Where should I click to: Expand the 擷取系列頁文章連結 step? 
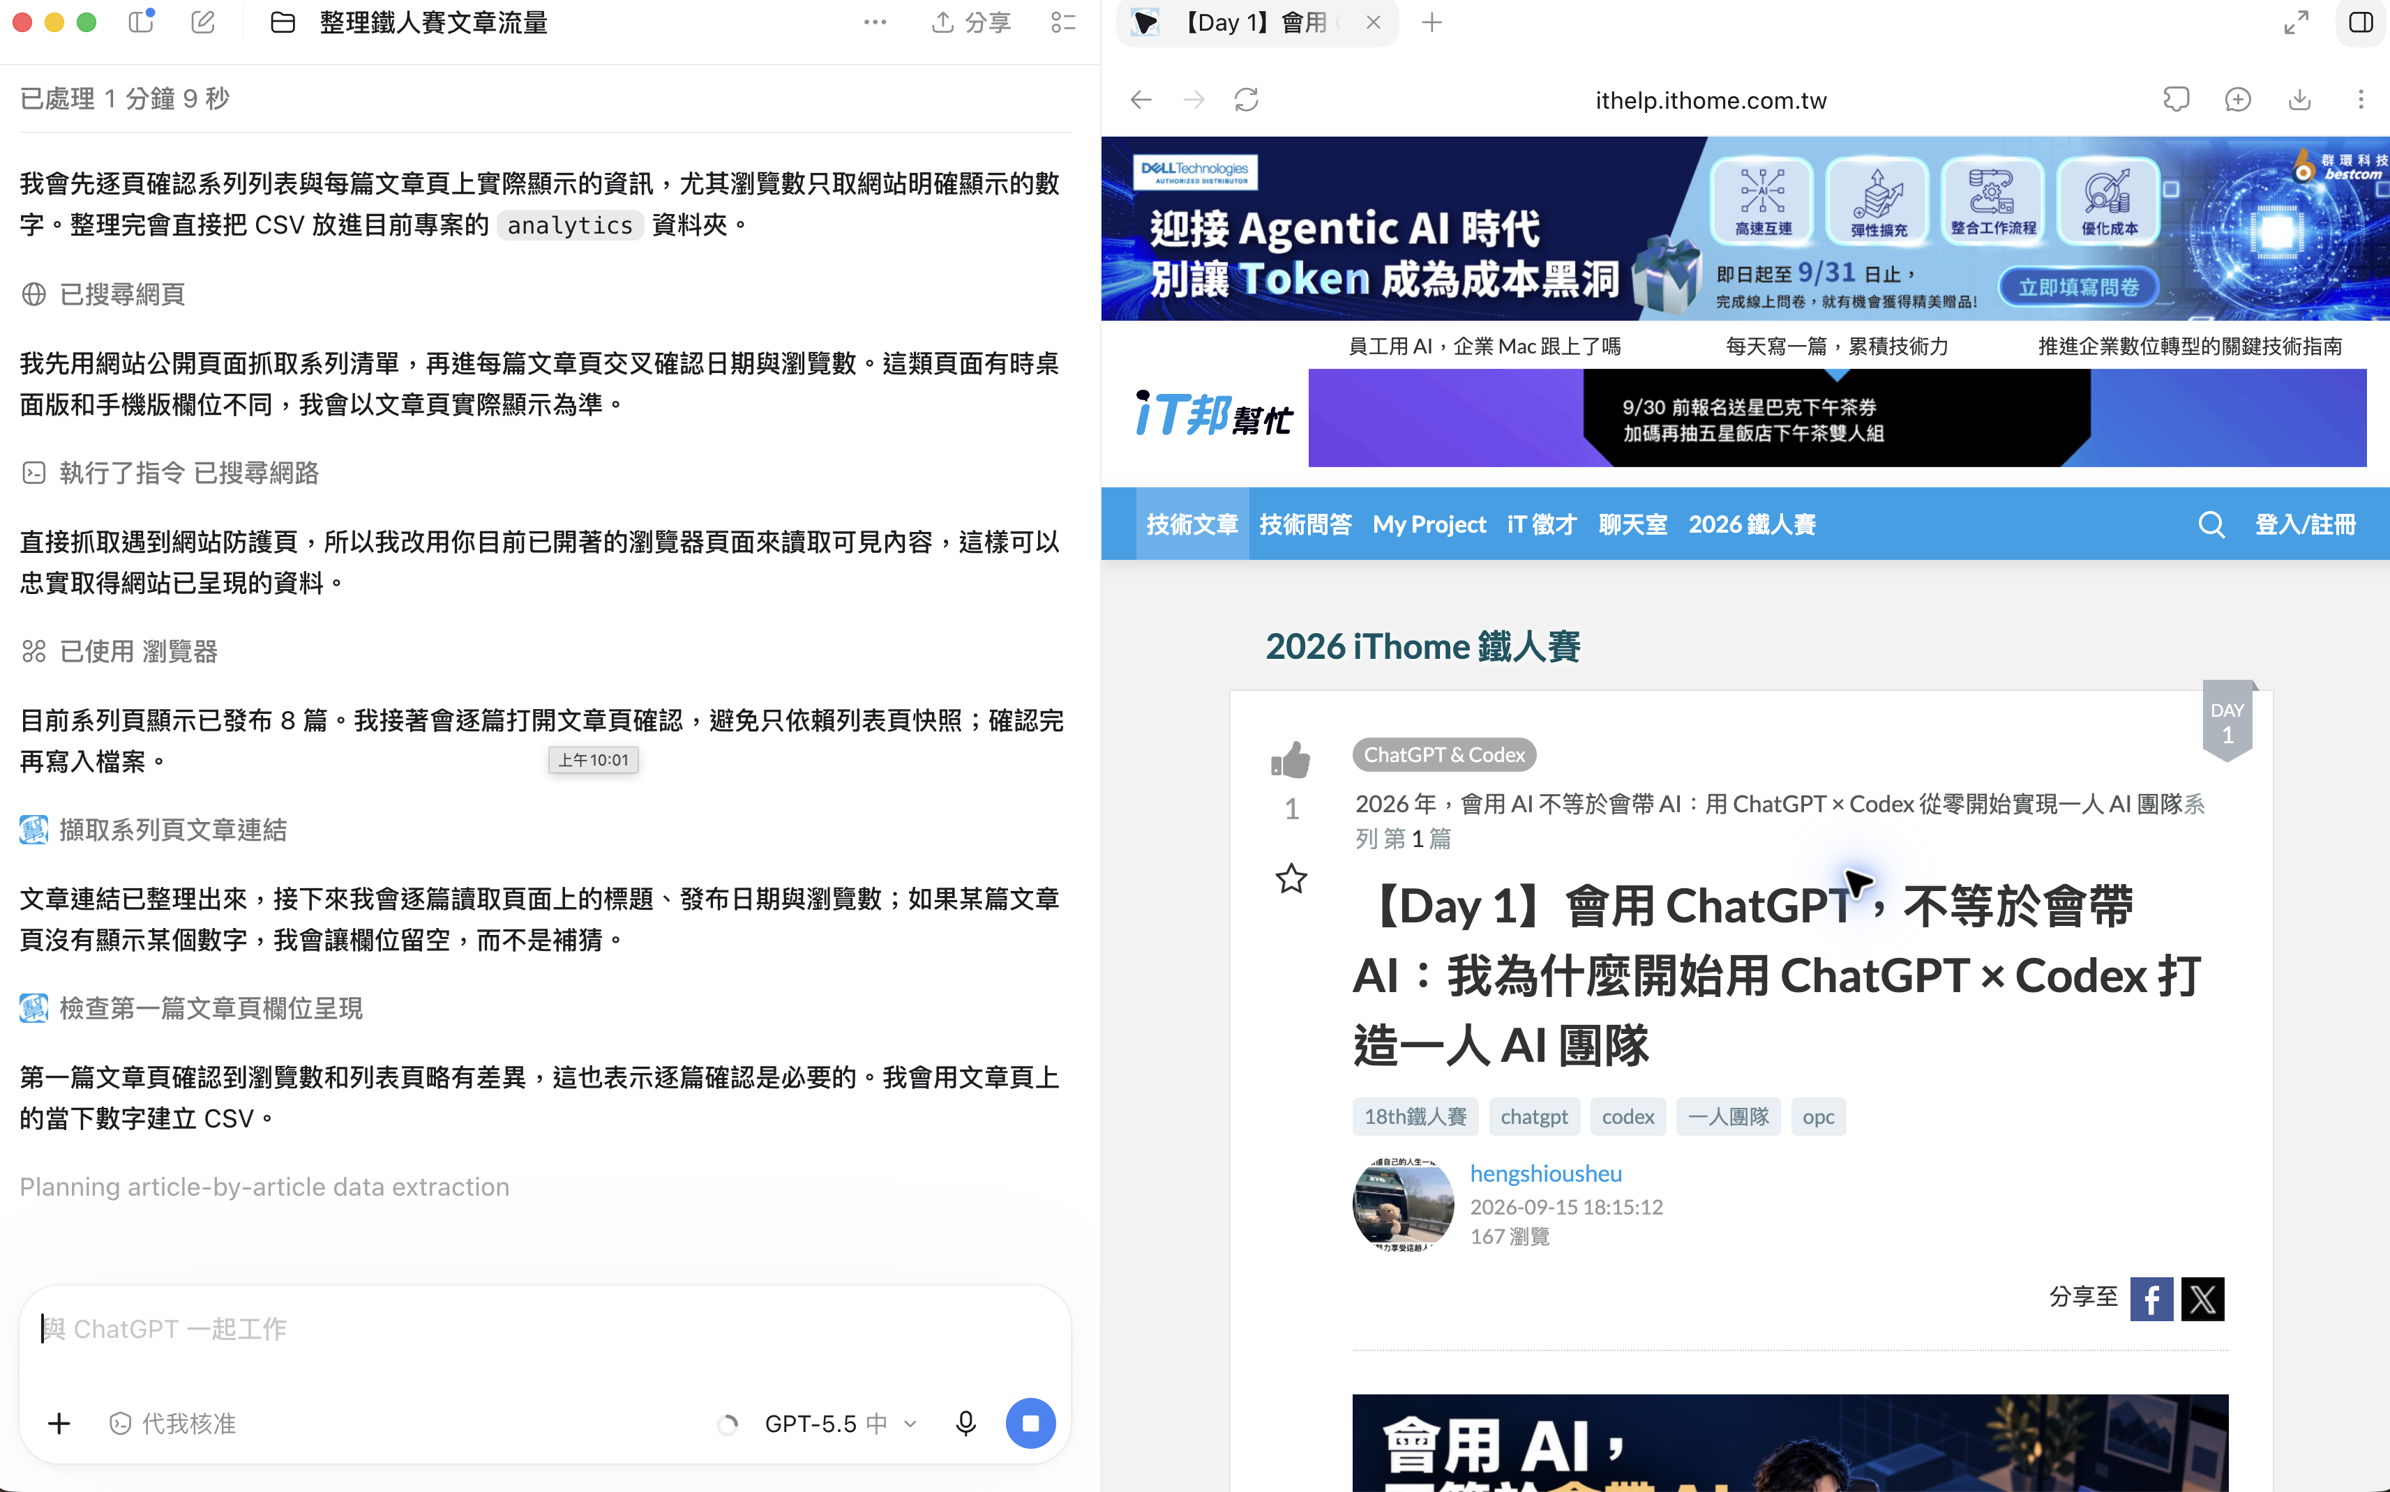(153, 830)
